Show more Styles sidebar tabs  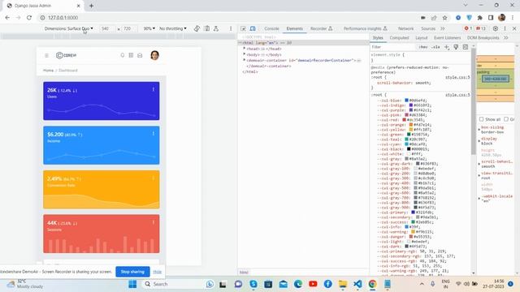[505, 38]
